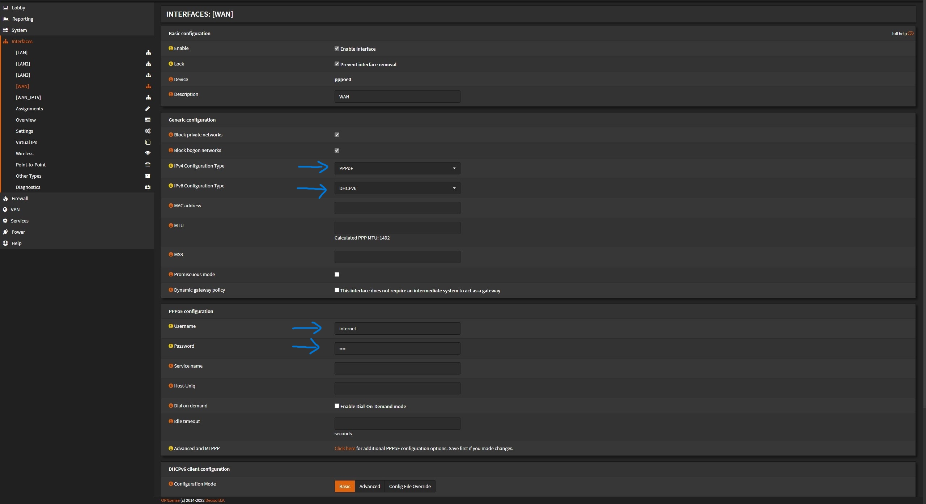
Task: Uncheck Block private networks checkbox
Action: (x=337, y=135)
